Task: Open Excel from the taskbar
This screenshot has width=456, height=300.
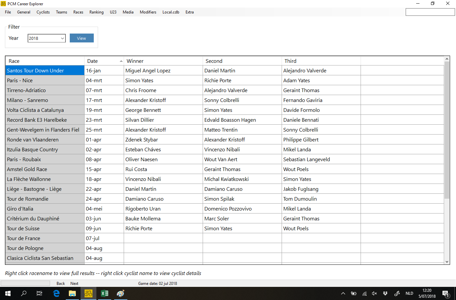Action: coord(105,293)
